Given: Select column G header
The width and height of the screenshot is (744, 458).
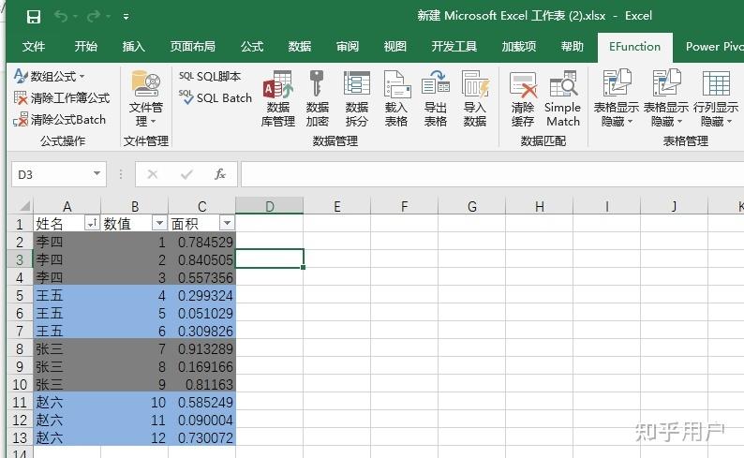Looking at the screenshot, I should pyautogui.click(x=471, y=206).
